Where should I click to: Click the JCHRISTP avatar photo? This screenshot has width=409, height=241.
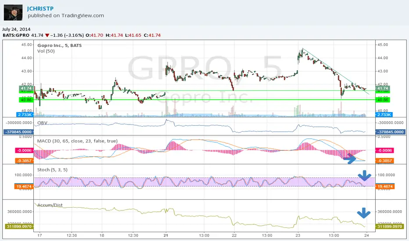[13, 12]
